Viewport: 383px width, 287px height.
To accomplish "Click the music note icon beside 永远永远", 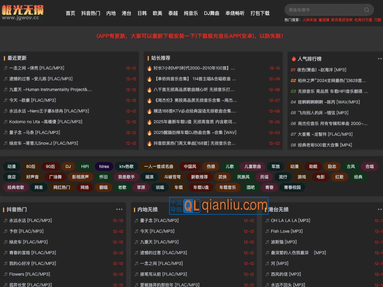I will [5, 220].
